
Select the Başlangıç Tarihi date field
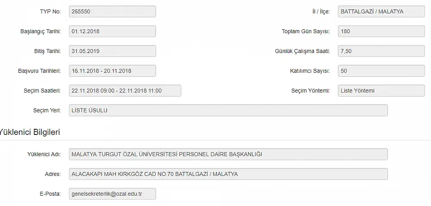[112, 31]
